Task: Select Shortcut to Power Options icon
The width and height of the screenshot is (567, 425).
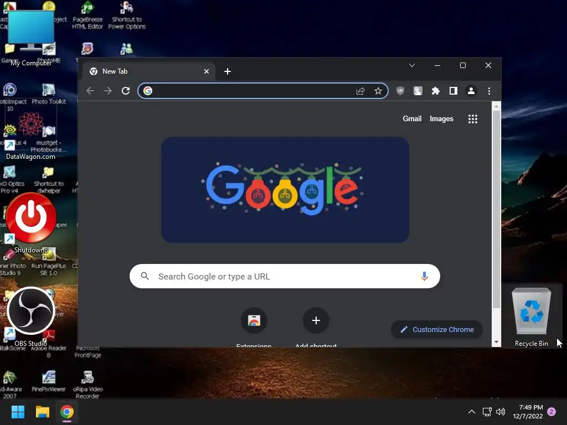Action: point(127,15)
